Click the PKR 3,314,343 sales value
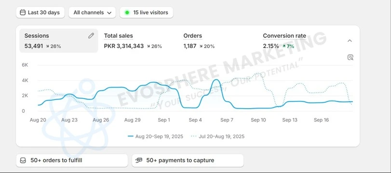391x173 pixels. coord(124,46)
